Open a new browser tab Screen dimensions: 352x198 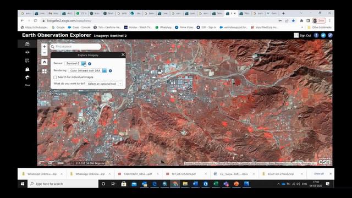283,13
